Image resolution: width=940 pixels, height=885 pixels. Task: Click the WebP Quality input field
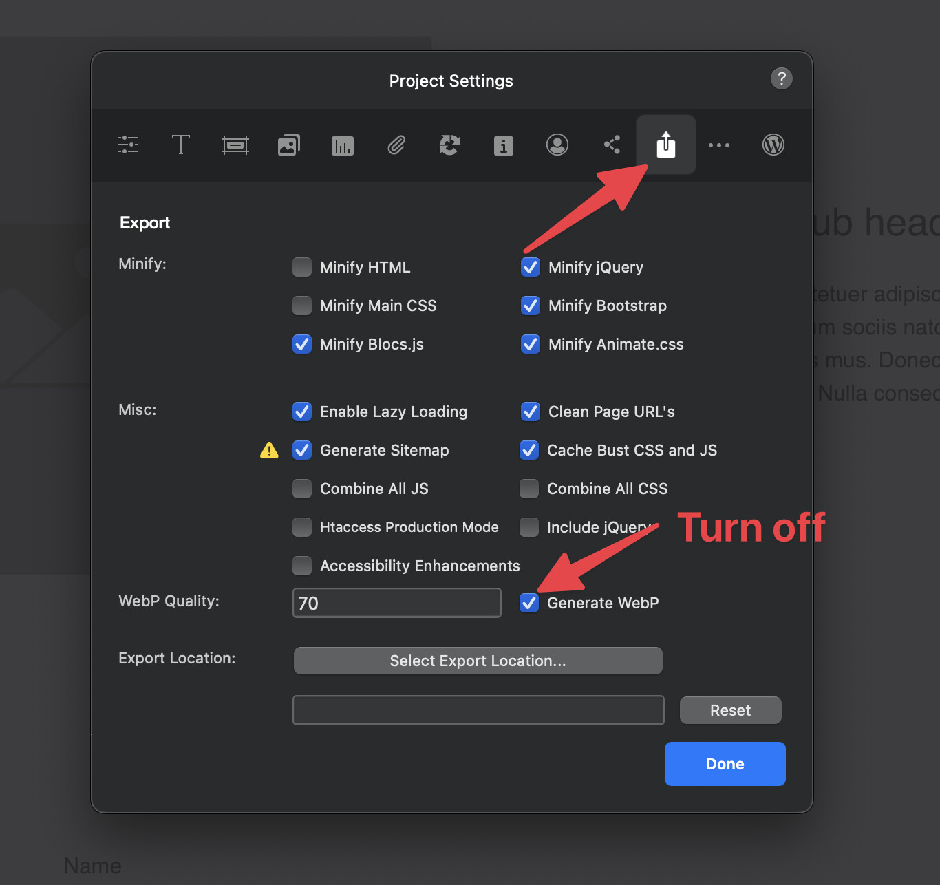point(396,603)
